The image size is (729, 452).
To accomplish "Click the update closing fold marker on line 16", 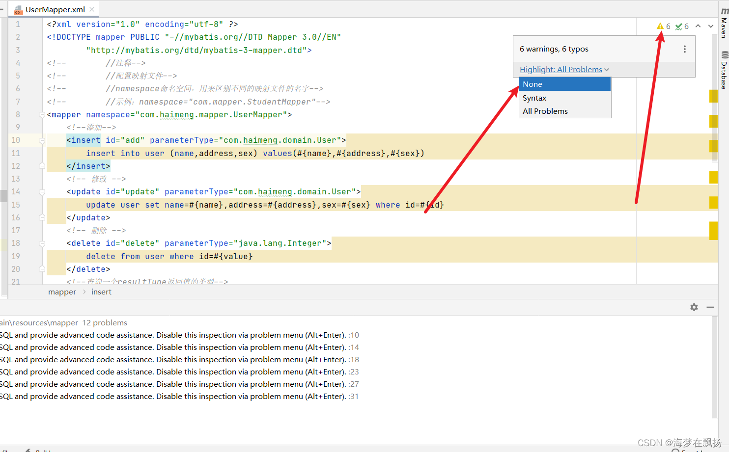I will pos(42,217).
